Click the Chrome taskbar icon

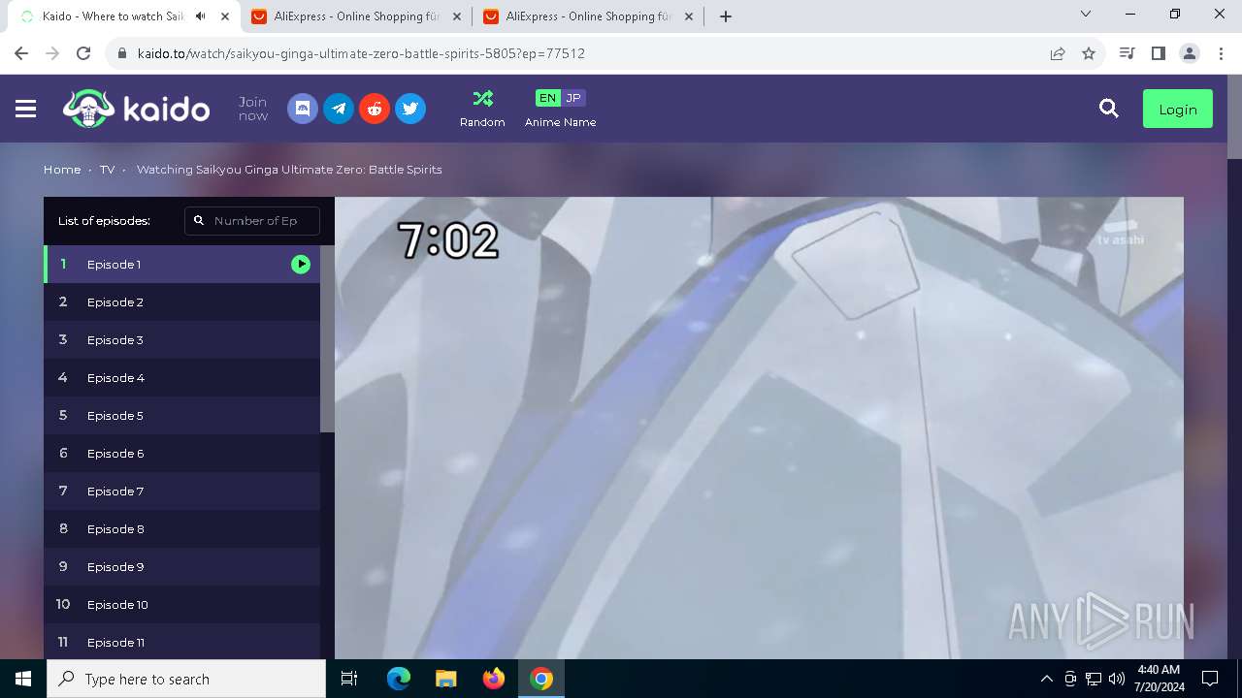coord(541,679)
